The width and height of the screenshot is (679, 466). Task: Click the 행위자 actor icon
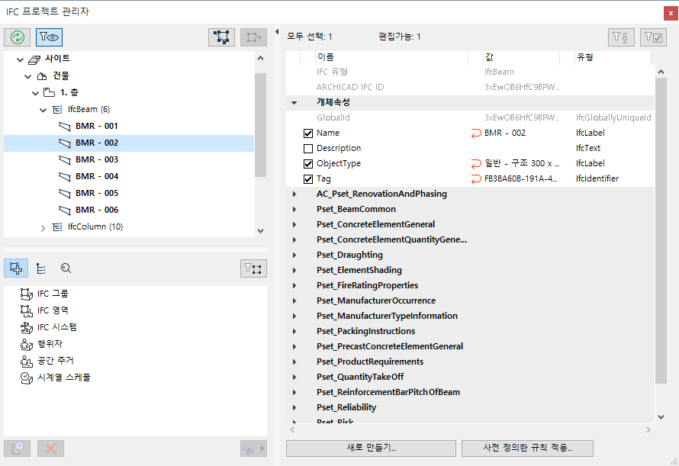pos(27,344)
